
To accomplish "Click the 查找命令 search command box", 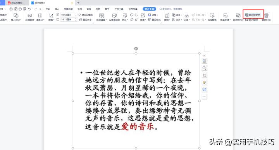I will [171, 9].
